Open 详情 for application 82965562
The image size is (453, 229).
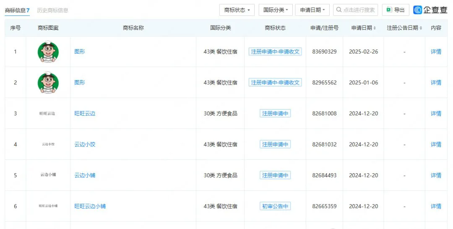[x=436, y=83]
